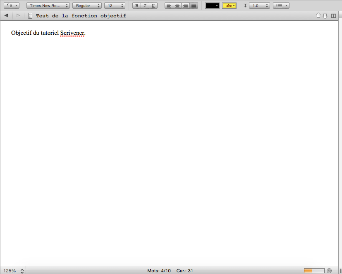342x274 pixels.
Task: Center align the text
Action: click(x=177, y=6)
